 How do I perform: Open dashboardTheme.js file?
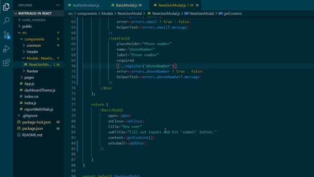(x=40, y=90)
